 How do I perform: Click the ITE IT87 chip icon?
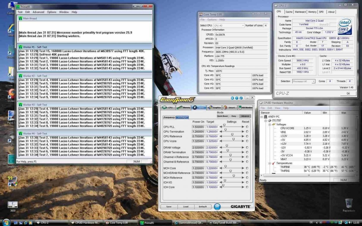[270, 121]
